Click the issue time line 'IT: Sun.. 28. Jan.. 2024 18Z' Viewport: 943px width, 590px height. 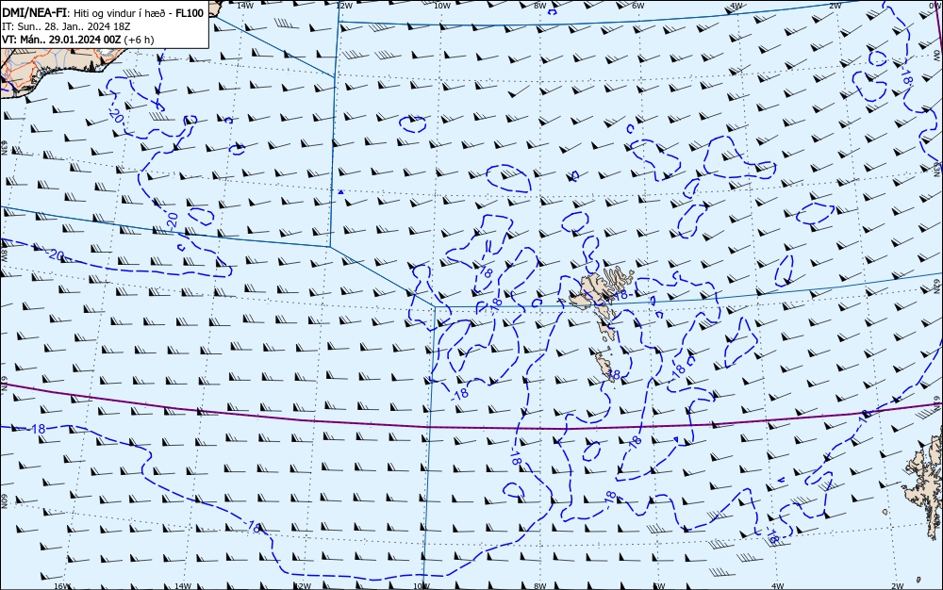pos(66,26)
